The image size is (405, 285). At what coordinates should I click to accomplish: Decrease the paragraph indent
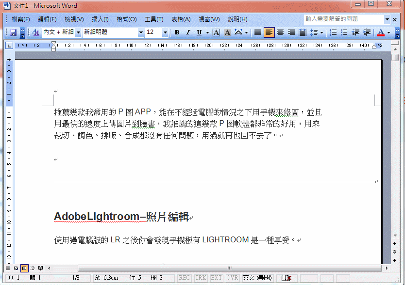355,32
